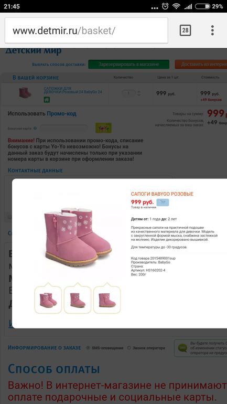Click bonus card help question icon

[x=35, y=128]
